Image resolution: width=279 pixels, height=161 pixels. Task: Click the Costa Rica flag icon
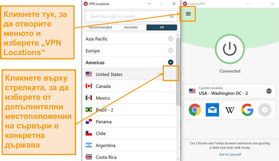[88, 157]
